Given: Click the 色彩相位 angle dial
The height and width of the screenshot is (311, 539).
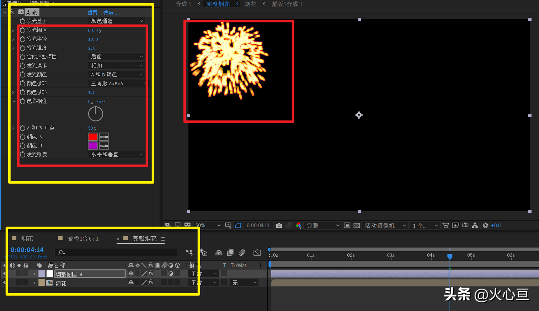Looking at the screenshot, I should (x=96, y=114).
